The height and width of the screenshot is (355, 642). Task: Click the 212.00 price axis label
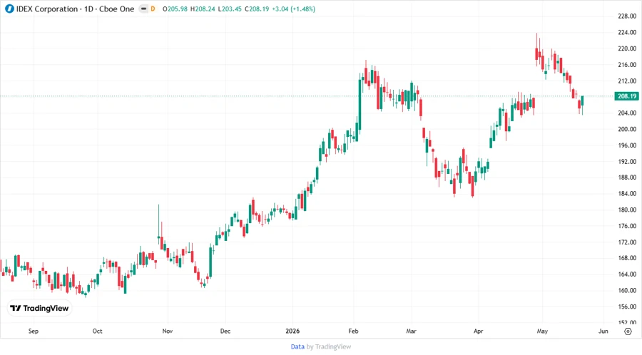point(627,81)
